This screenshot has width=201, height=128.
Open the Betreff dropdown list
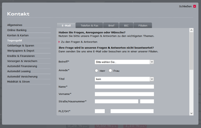pyautogui.click(x=124, y=62)
